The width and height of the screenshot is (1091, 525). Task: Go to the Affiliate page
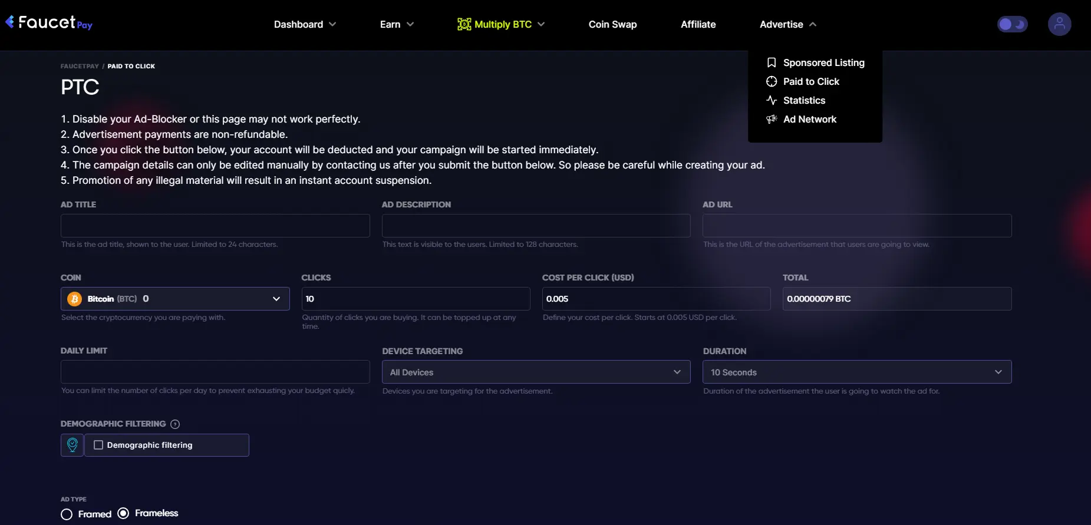pos(698,24)
